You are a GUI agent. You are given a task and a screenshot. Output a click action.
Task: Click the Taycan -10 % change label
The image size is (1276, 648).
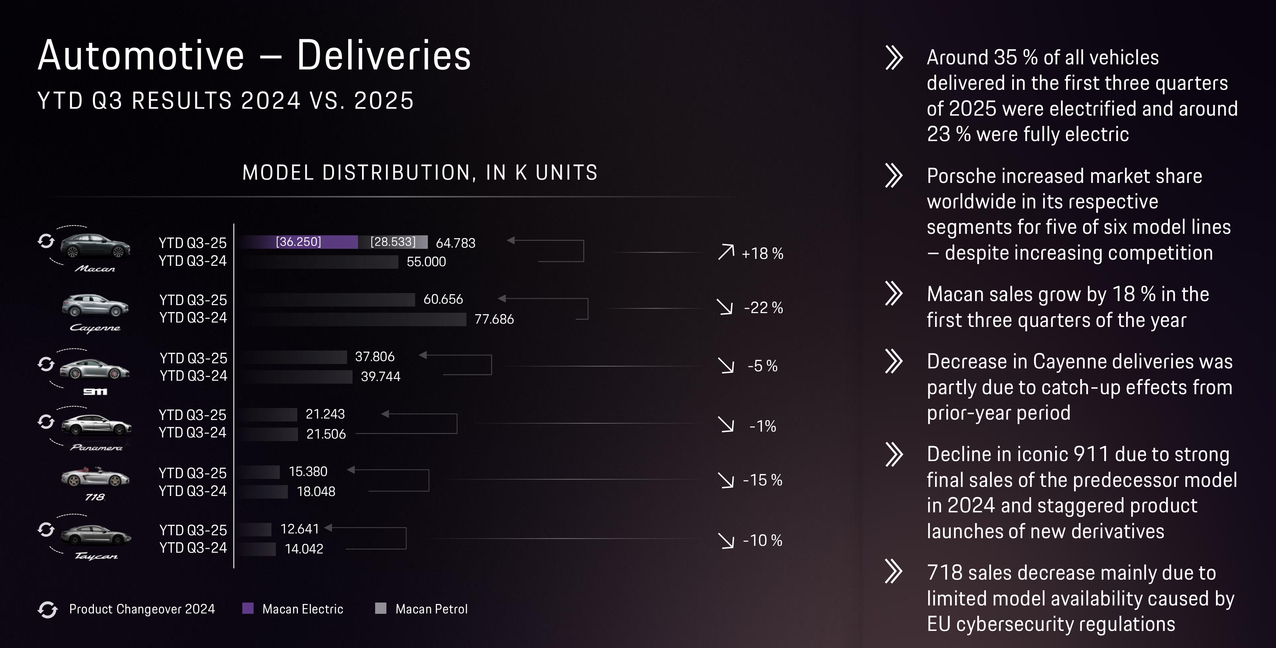(x=762, y=540)
